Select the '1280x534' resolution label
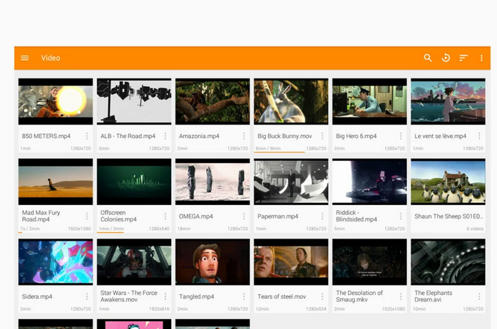This screenshot has height=329, width=497. [316, 309]
